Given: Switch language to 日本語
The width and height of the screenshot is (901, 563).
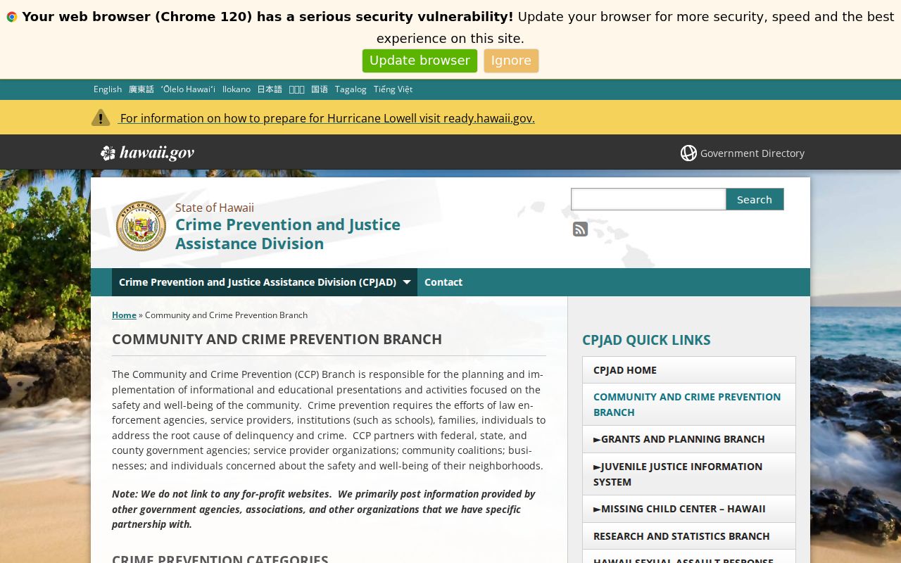Looking at the screenshot, I should pos(270,89).
